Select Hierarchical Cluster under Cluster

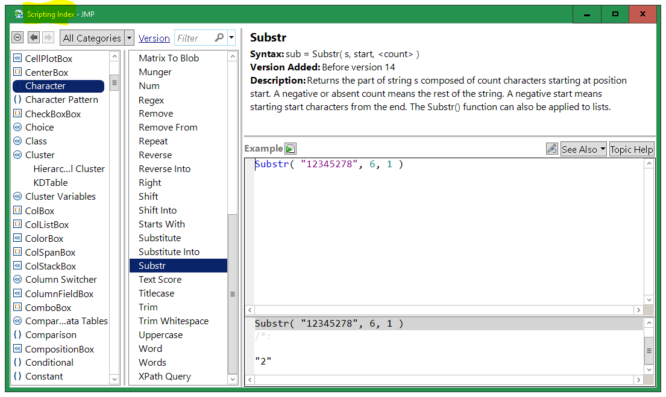(69, 169)
